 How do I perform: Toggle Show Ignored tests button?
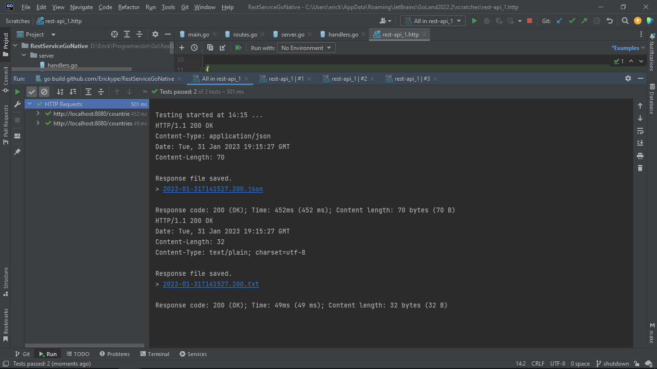(x=44, y=91)
